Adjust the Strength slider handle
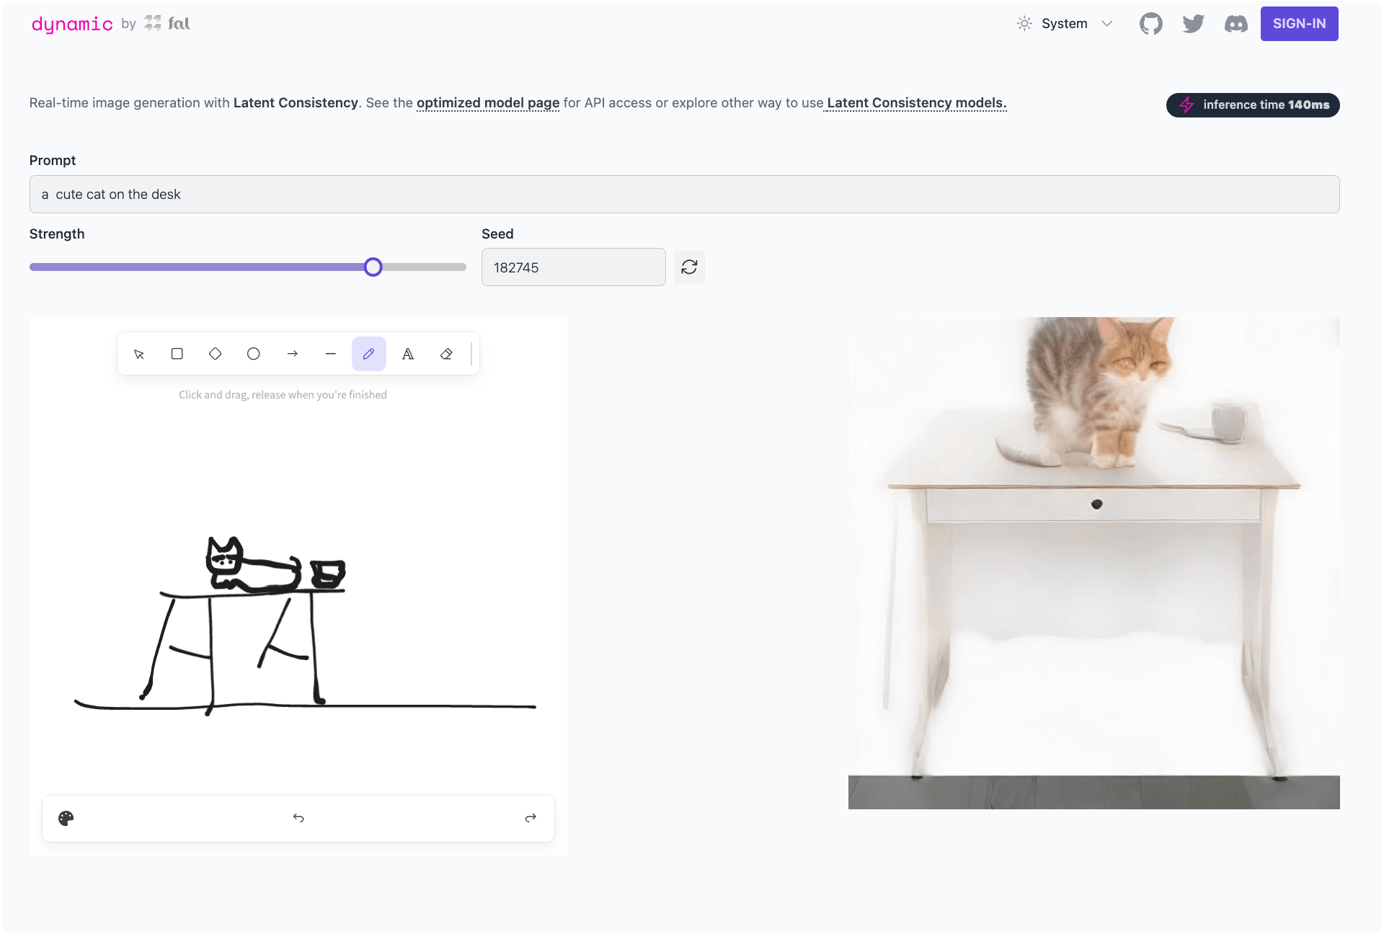Image resolution: width=1384 pixels, height=934 pixels. 373,267
